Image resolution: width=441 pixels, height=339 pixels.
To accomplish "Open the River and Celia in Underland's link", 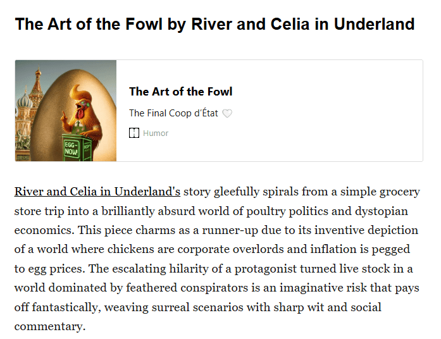I will [x=97, y=191].
